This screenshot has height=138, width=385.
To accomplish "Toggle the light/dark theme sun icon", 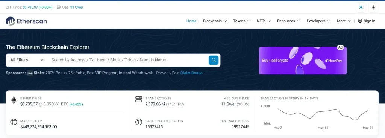I will [361, 7].
